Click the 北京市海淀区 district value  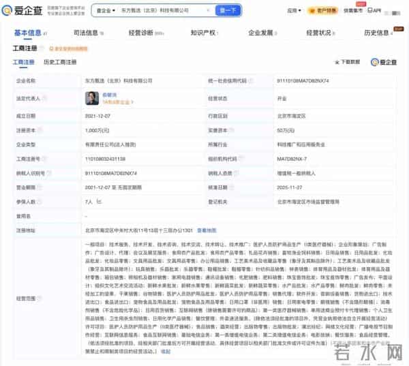(291, 116)
